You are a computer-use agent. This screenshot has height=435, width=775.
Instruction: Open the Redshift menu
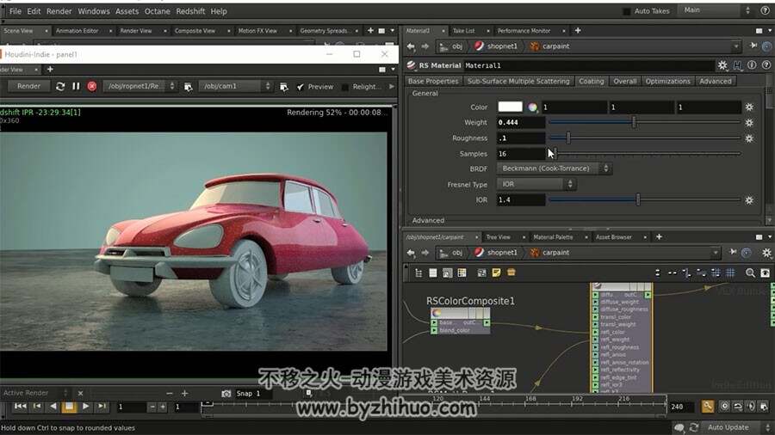pyautogui.click(x=190, y=11)
